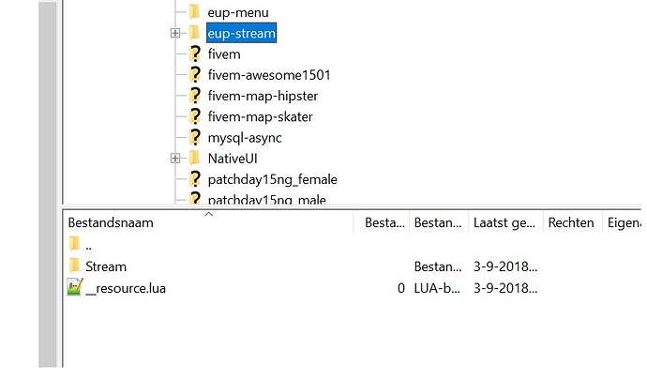647x380 pixels.
Task: Select patchday15ng_female in directory tree
Action: [272, 179]
